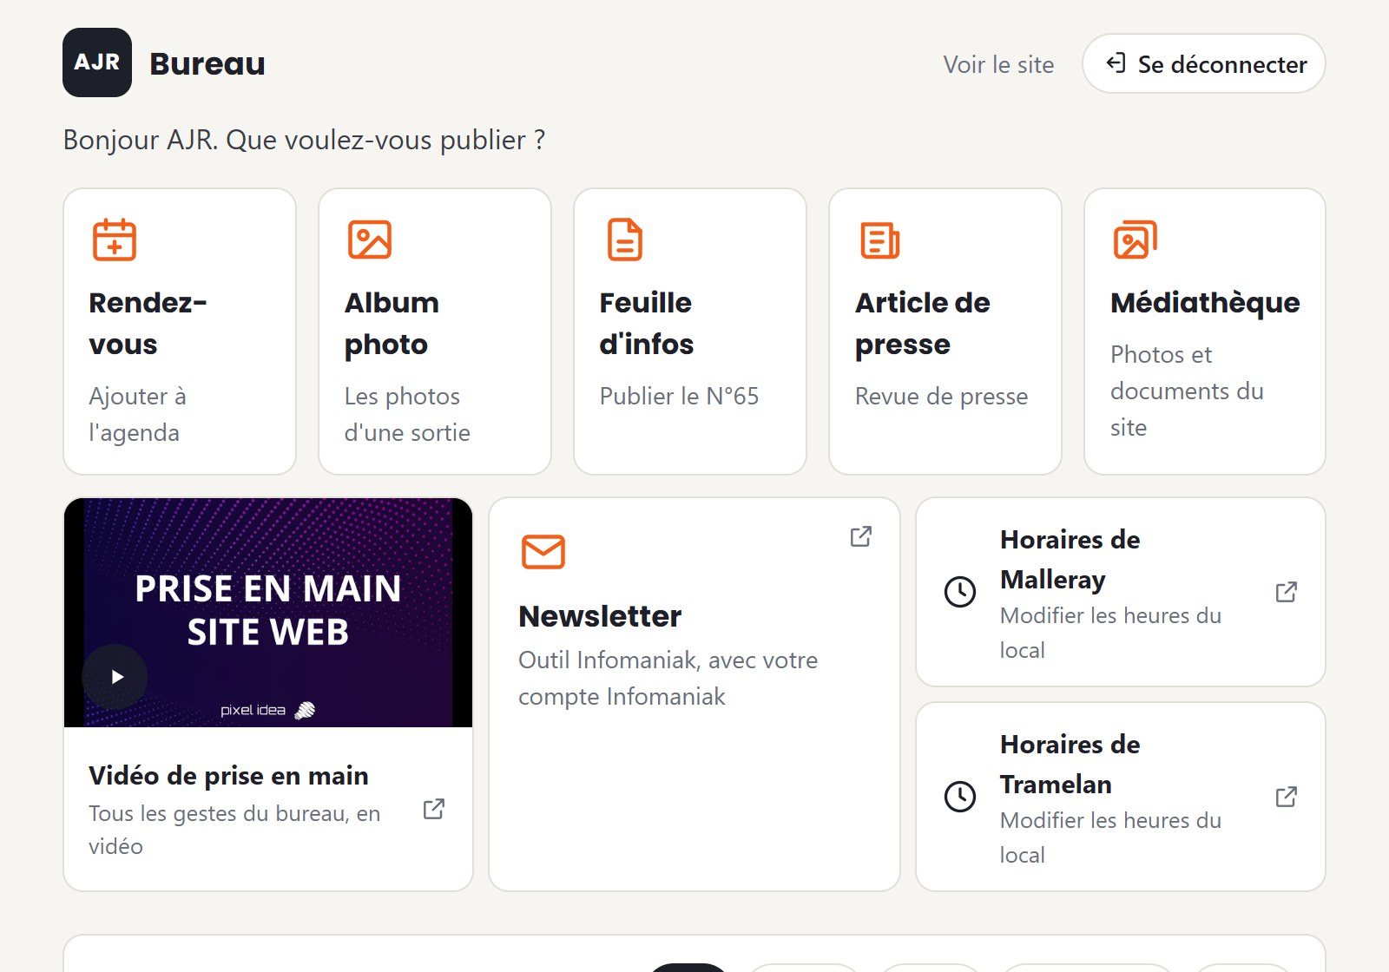Click the Prise en main site web thumbnail
Screen dimensions: 1389x972
coord(268,613)
